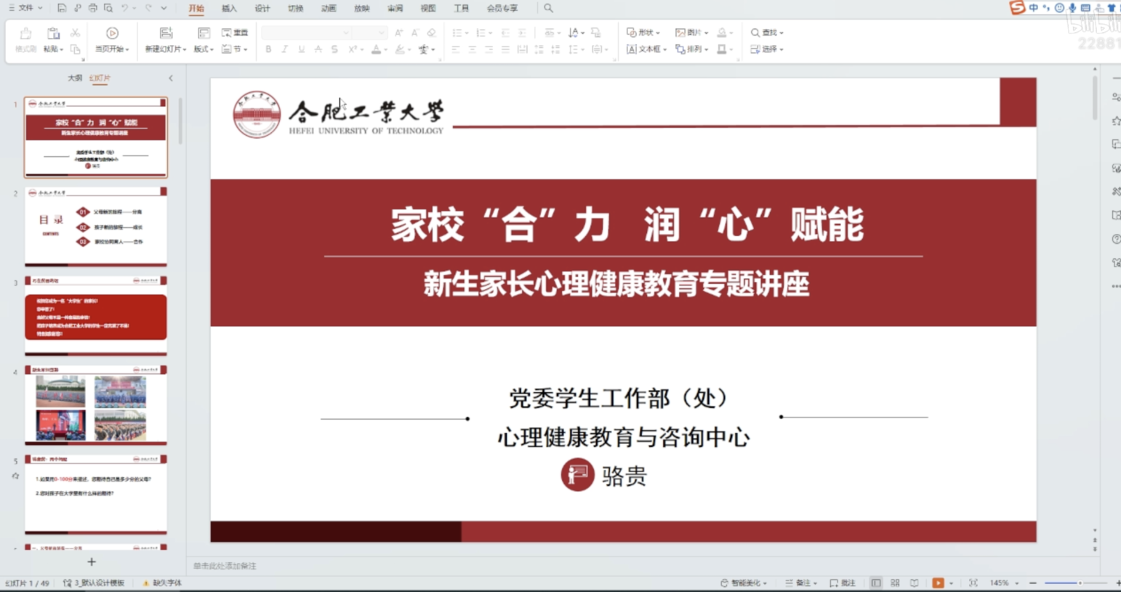Click the Redo arrow icon
Screen dimensions: 1121x592
148,8
